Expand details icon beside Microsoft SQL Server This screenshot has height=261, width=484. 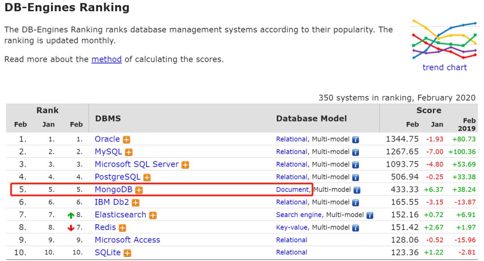click(185, 165)
